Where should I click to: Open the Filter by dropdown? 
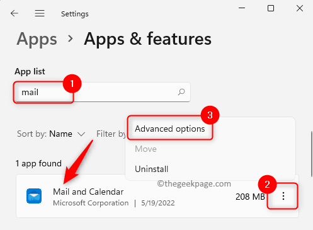[111, 134]
